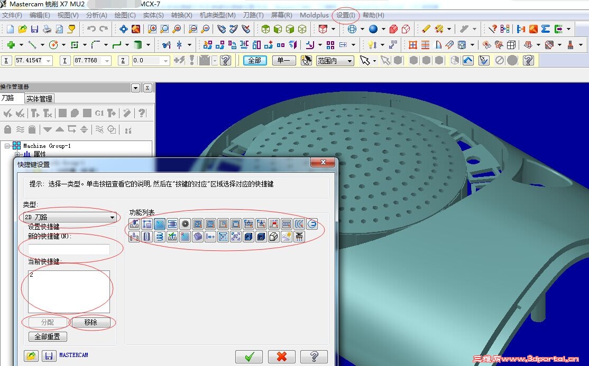This screenshot has height=366, width=589.
Task: Click the 新的快捷键 input field
Action: pos(69,249)
